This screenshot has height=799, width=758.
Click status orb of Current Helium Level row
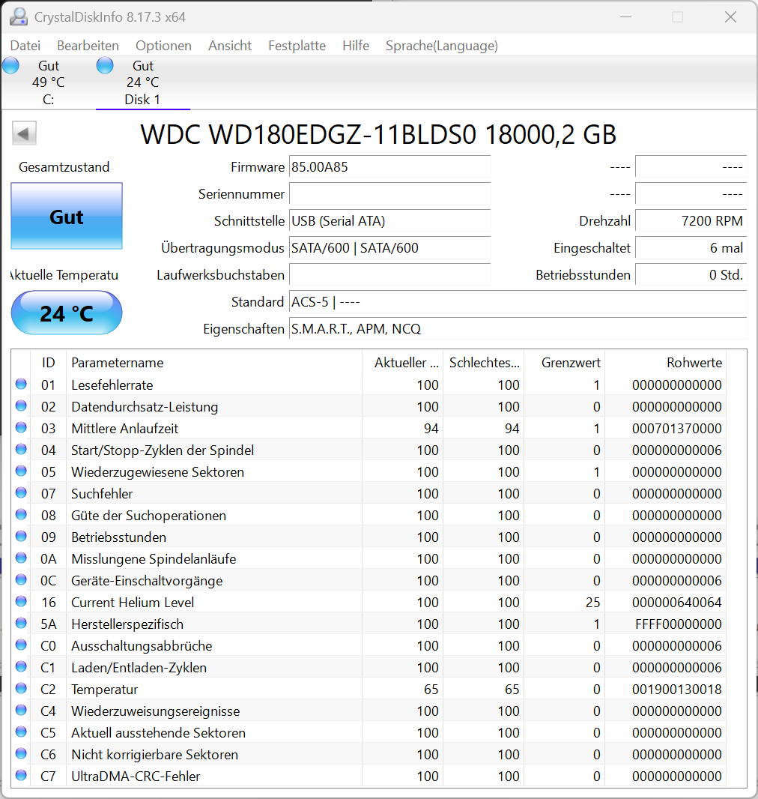(21, 602)
